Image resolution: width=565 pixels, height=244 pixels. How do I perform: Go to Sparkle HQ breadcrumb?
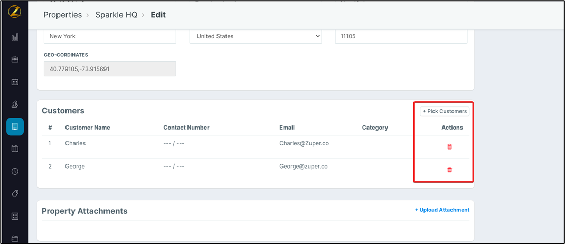tap(116, 15)
